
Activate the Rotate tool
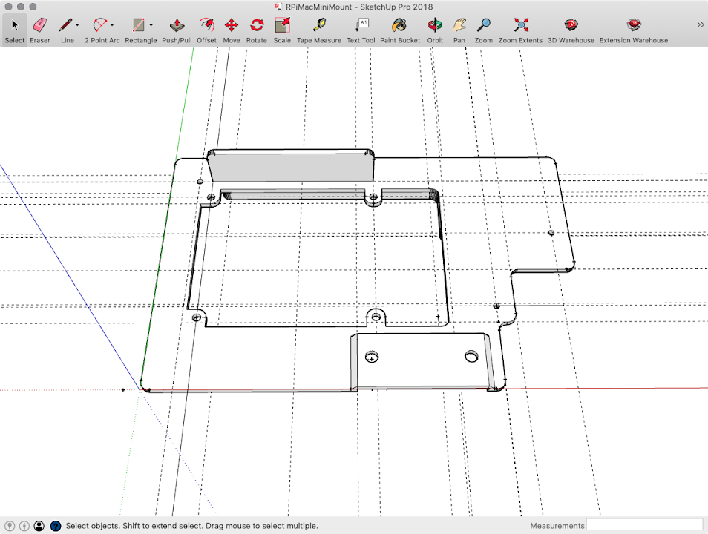pyautogui.click(x=257, y=30)
